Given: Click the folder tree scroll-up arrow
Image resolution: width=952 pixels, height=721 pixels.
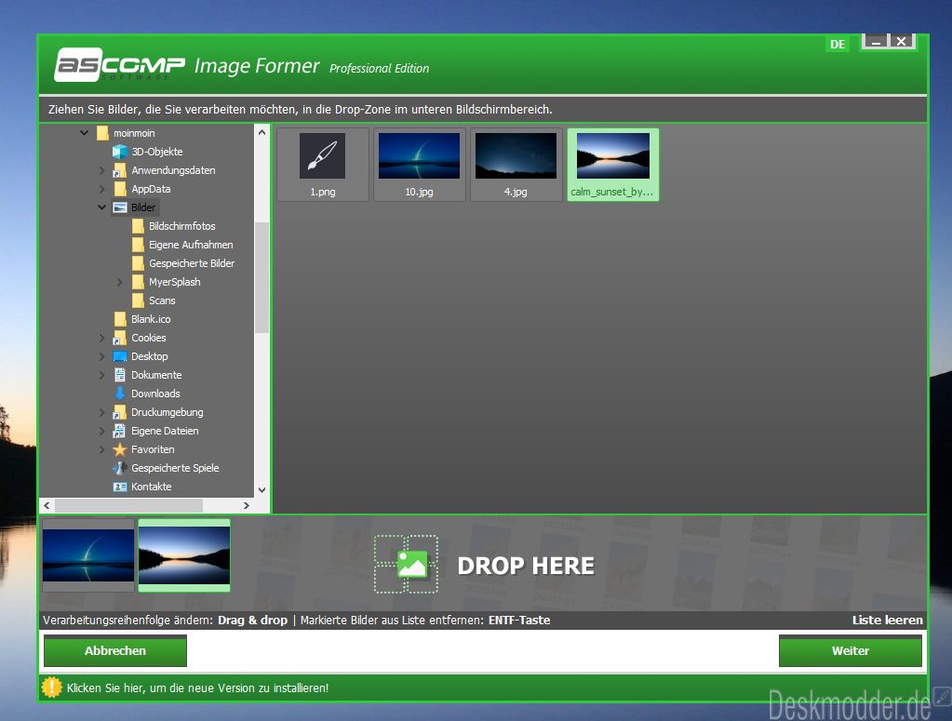Looking at the screenshot, I should pyautogui.click(x=261, y=132).
